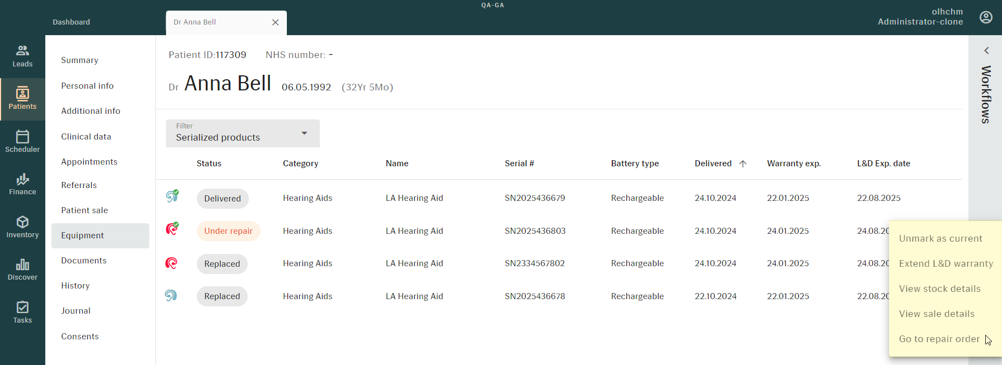The image size is (1002, 365).
Task: Close the Dr Anna Bell tab
Action: tap(275, 22)
